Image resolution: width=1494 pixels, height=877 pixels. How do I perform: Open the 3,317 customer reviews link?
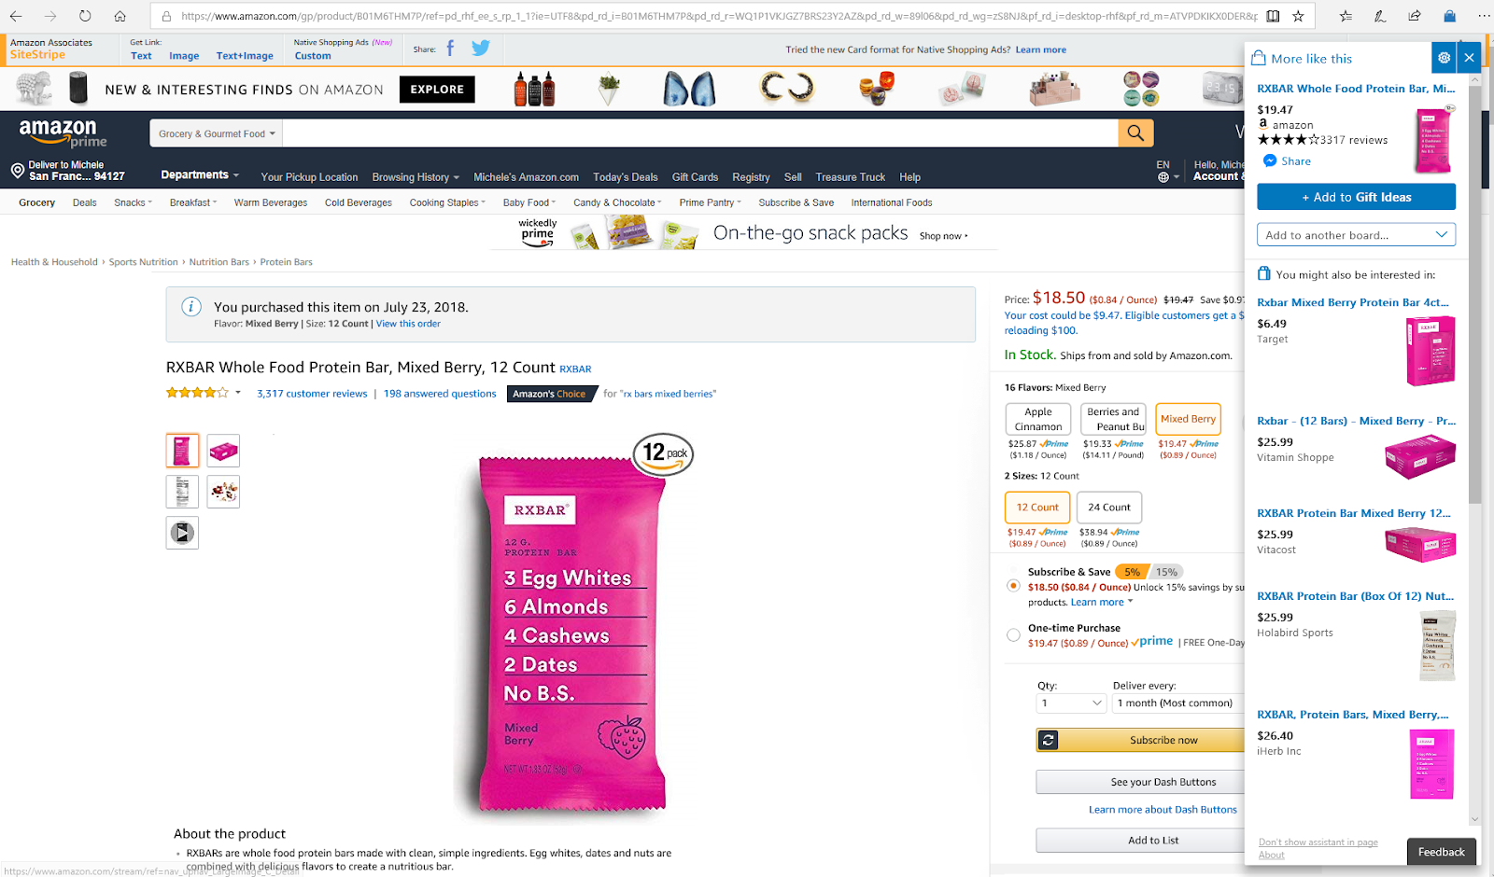(312, 394)
